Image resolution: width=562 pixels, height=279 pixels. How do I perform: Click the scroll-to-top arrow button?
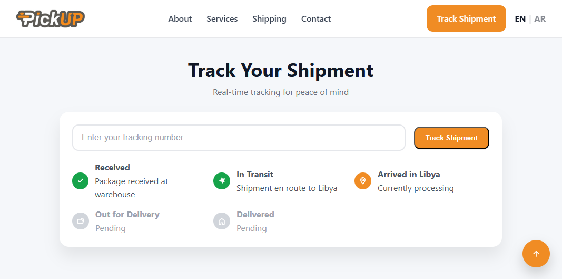536,254
